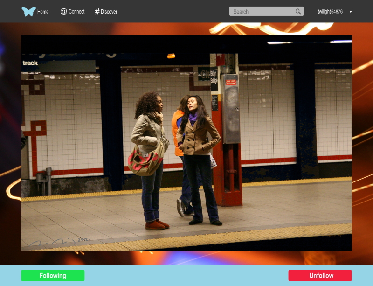
Task: Go to the Connect tab
Action: (76, 11)
